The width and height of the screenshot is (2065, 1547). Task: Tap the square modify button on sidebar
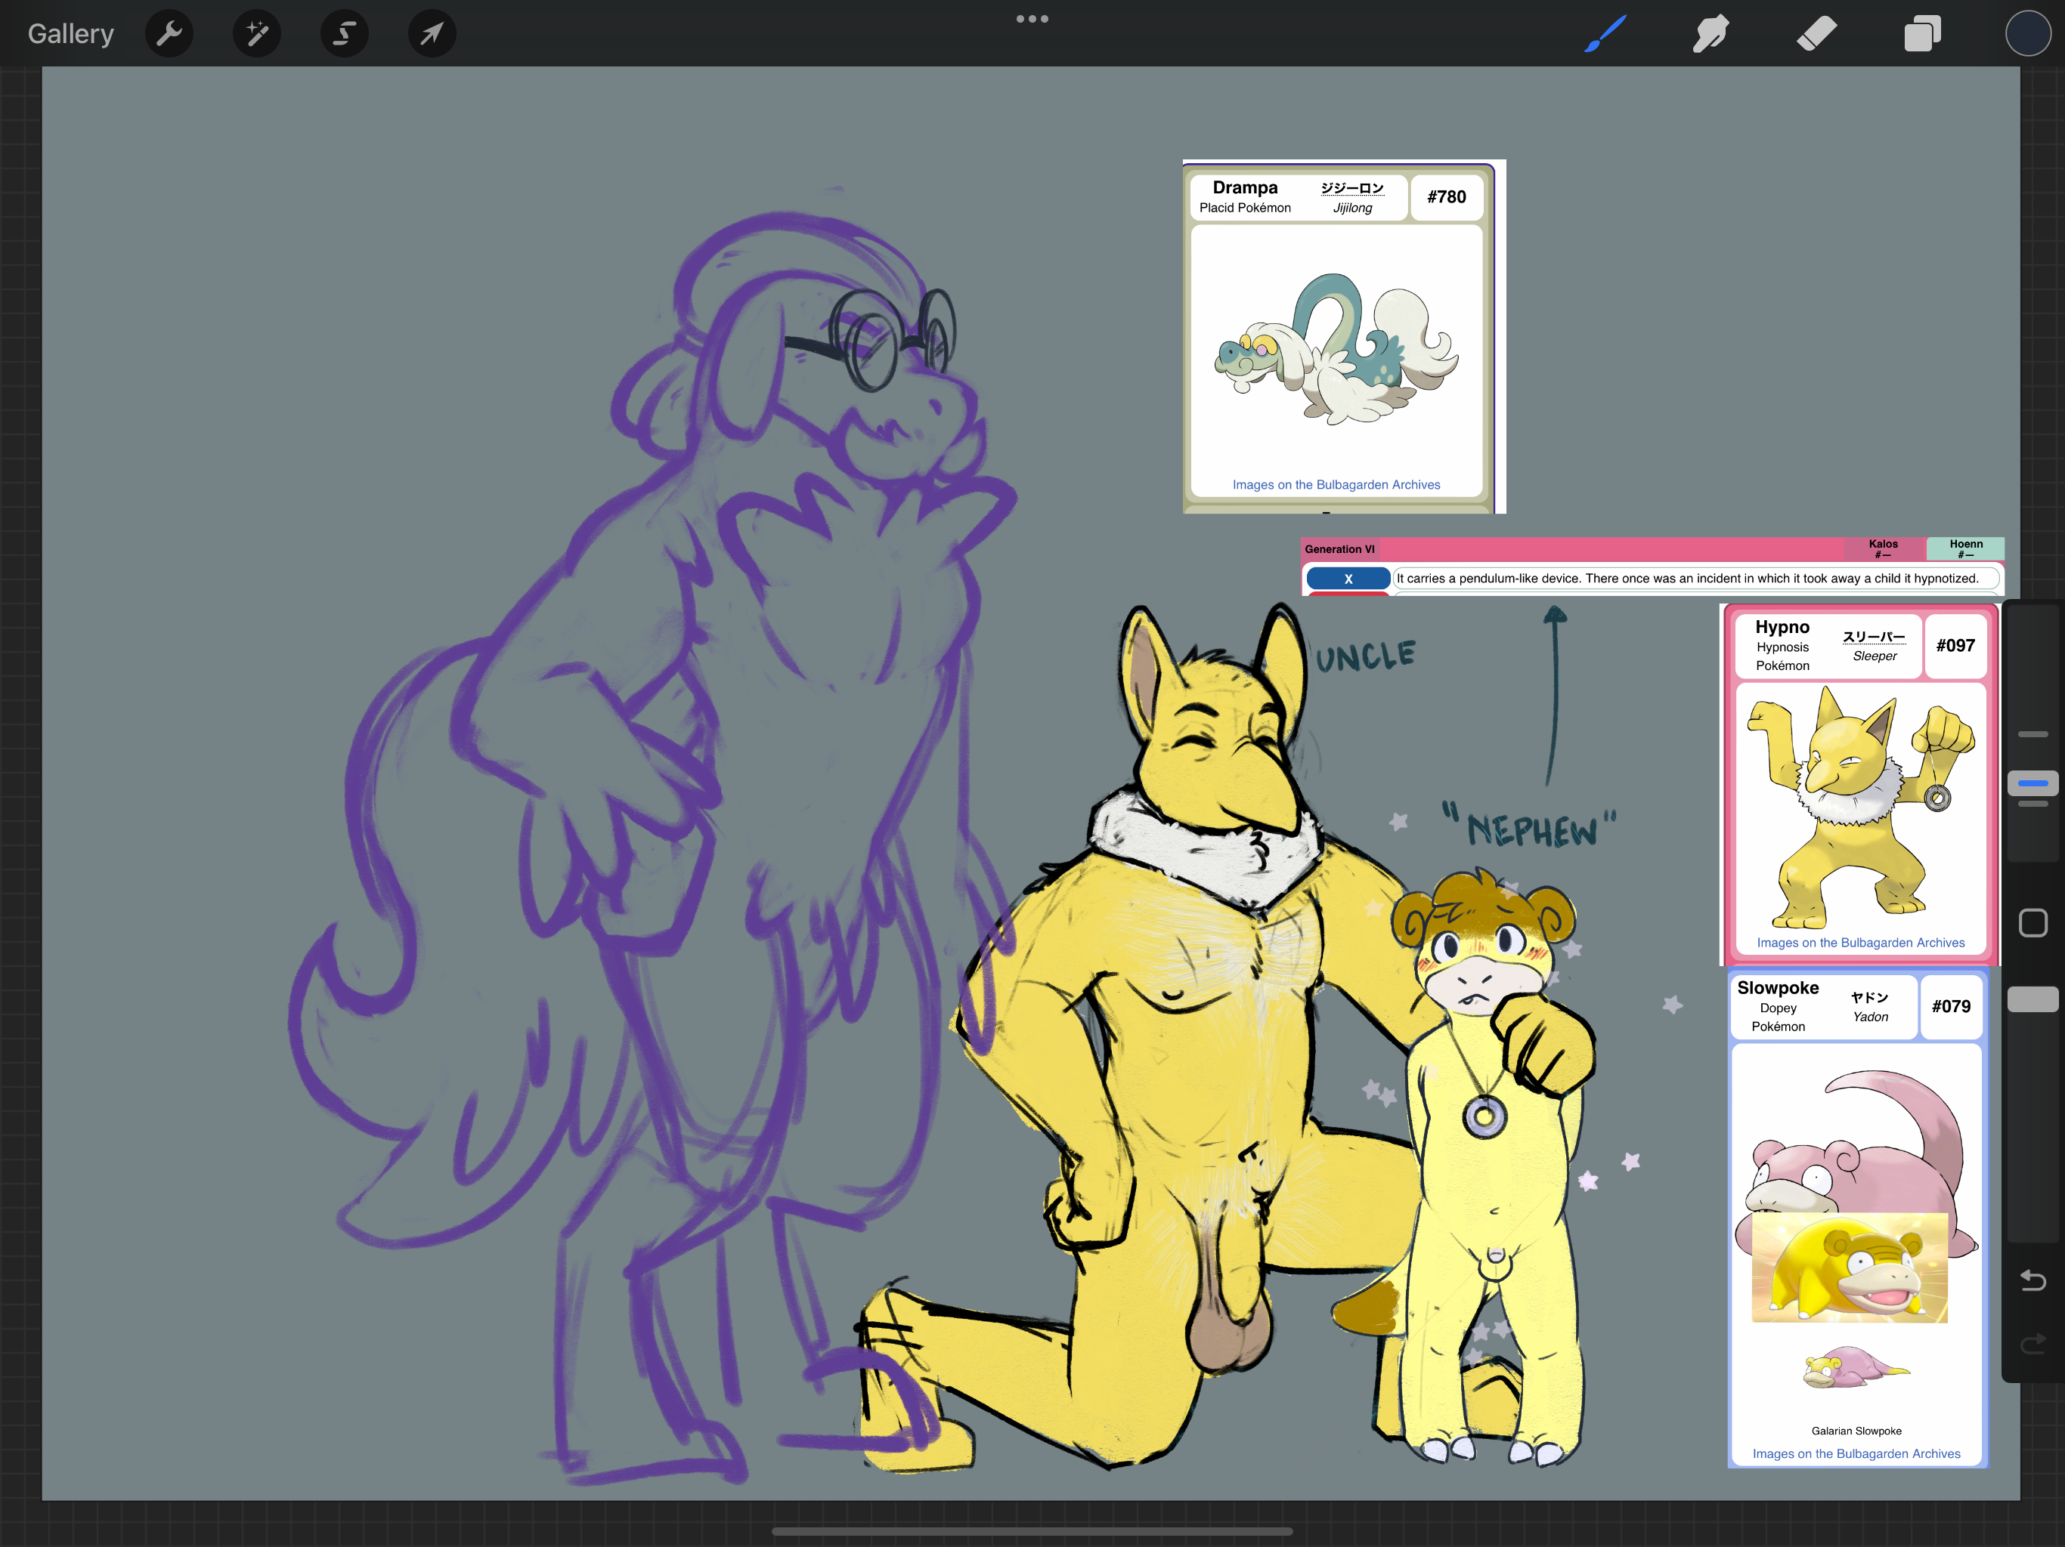pos(2032,923)
